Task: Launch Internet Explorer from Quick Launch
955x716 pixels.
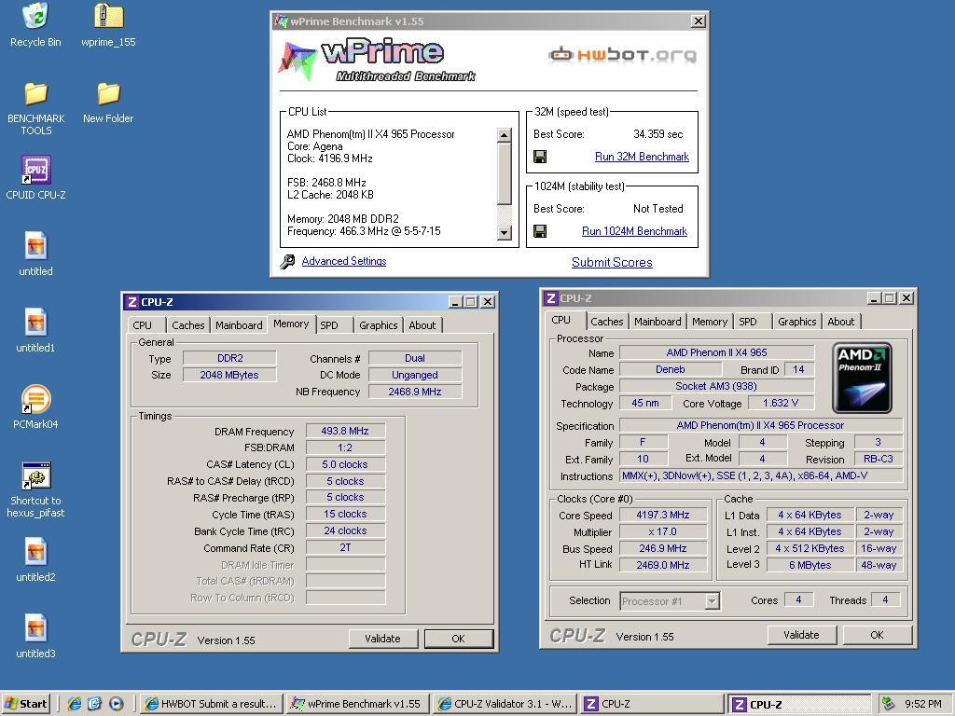Action: pyautogui.click(x=75, y=703)
